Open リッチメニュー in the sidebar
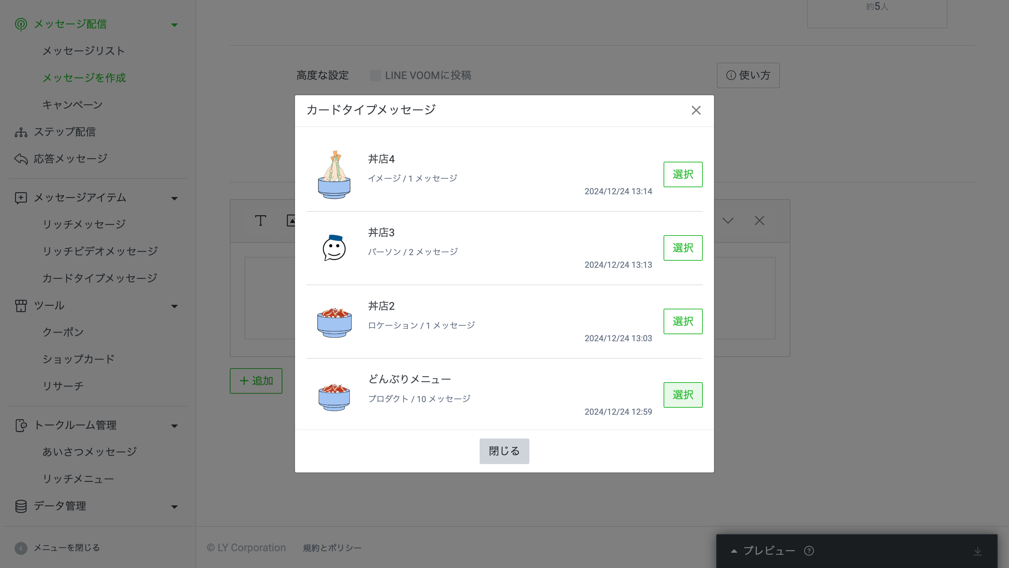 click(78, 479)
